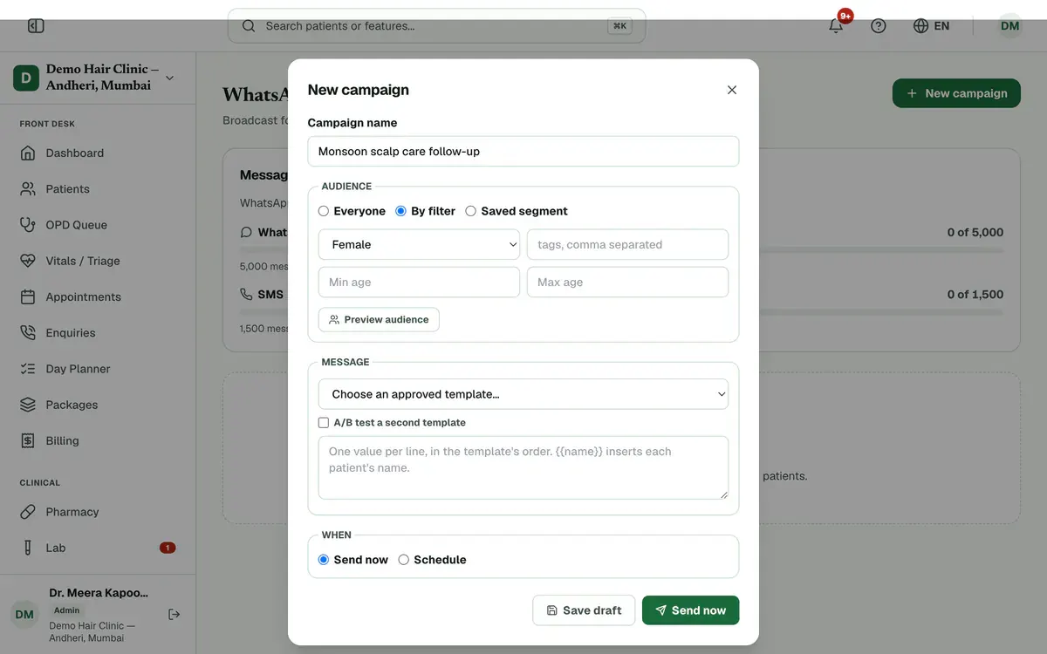The image size is (1047, 654).
Task: Click the tags, comma separated field
Action: [627, 244]
